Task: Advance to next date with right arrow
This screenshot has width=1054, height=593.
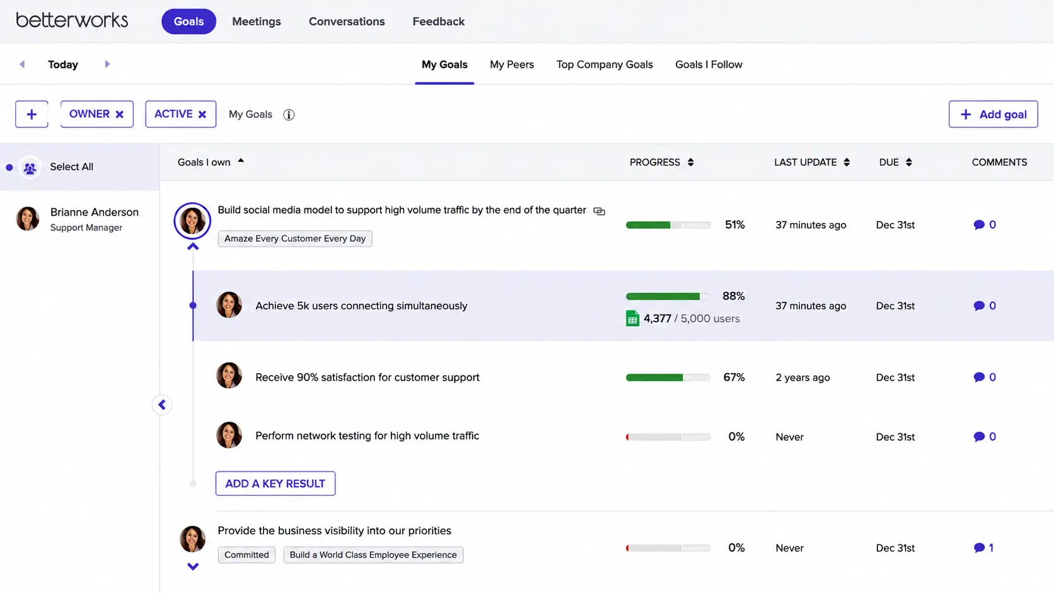Action: click(x=107, y=64)
